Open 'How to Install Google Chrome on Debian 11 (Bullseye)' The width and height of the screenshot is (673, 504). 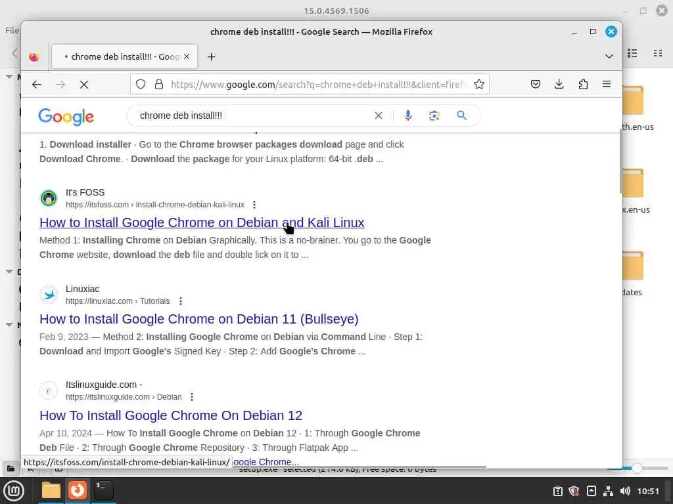[x=198, y=319]
